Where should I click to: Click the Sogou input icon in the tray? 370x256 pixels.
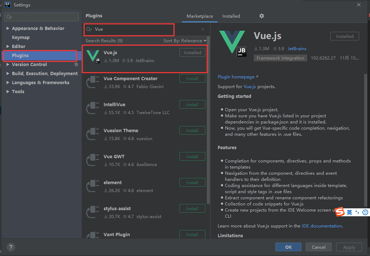[340, 212]
